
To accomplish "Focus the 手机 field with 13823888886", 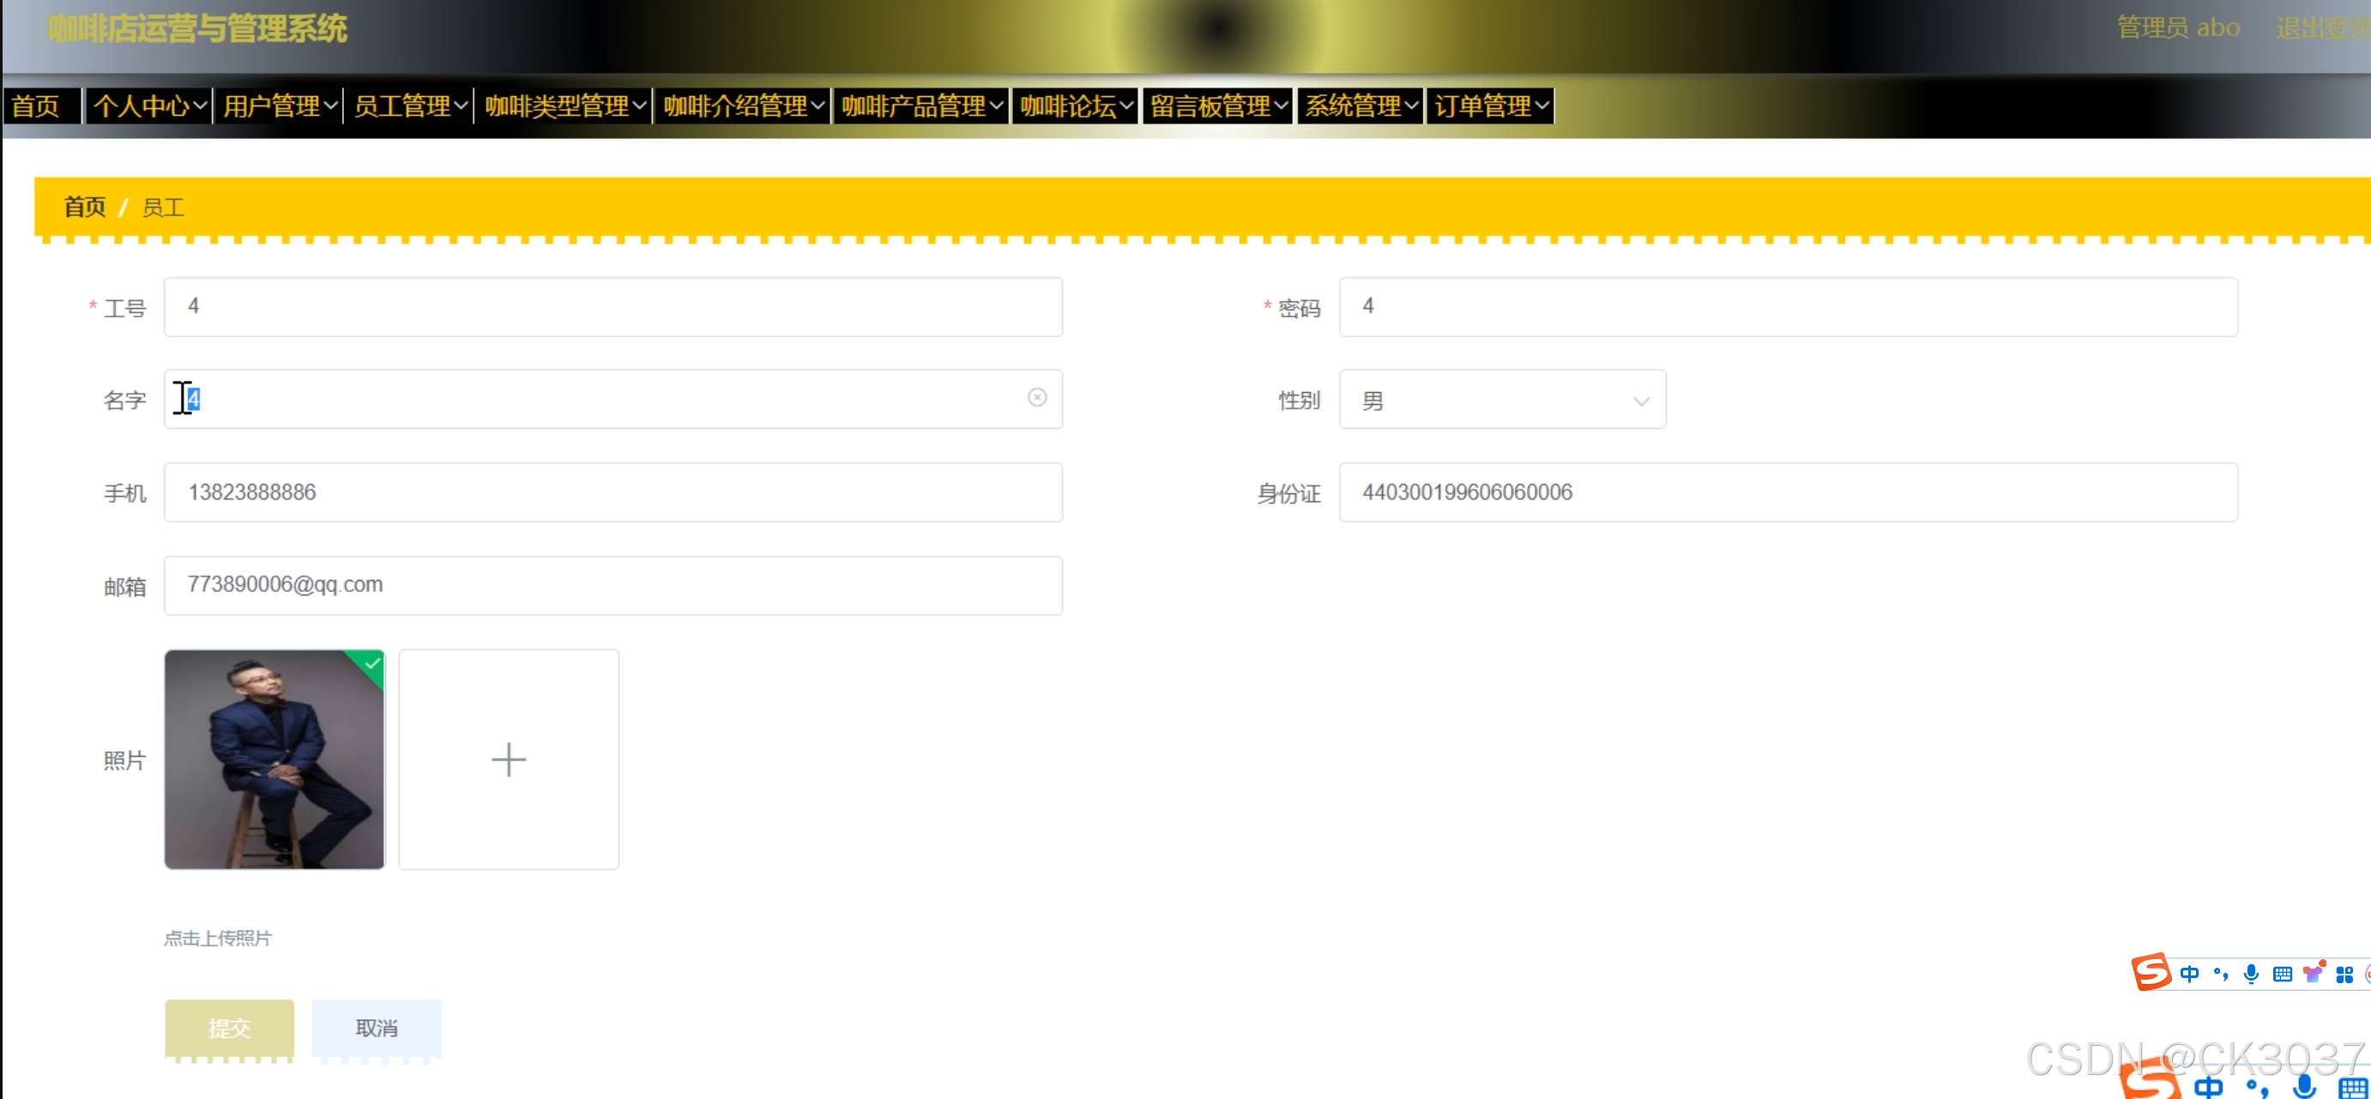I will [613, 492].
